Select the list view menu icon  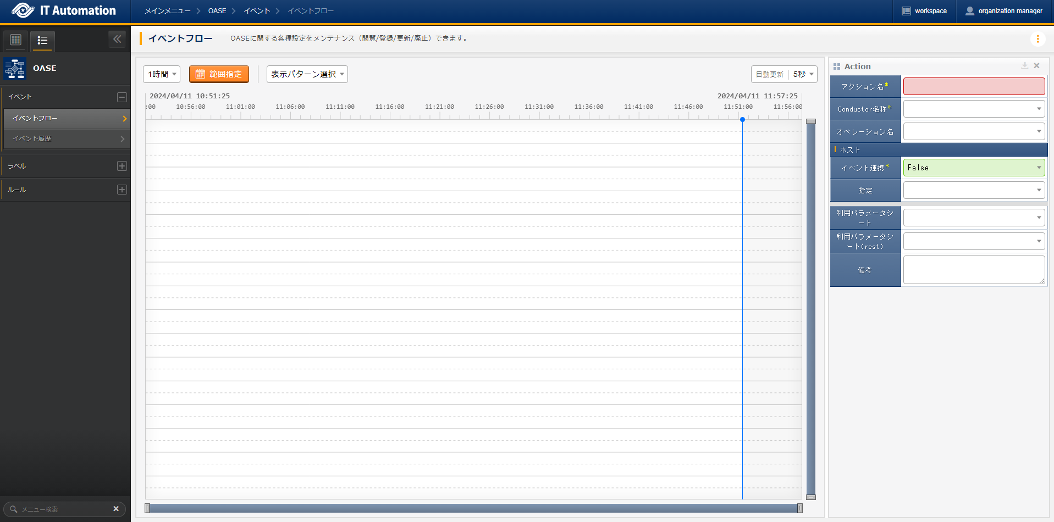(42, 40)
